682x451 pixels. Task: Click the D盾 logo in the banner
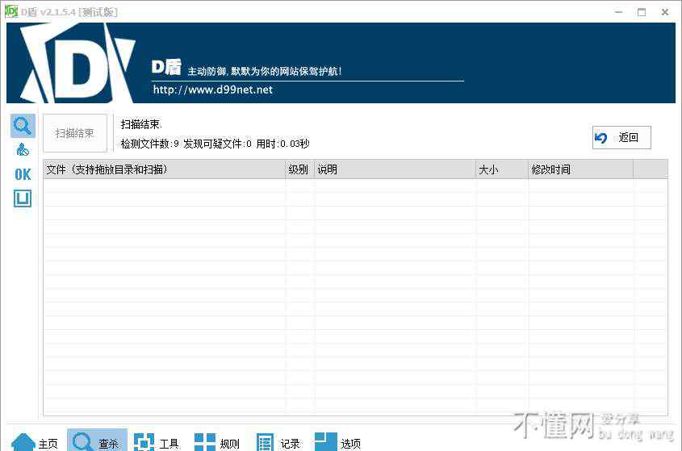pos(77,63)
